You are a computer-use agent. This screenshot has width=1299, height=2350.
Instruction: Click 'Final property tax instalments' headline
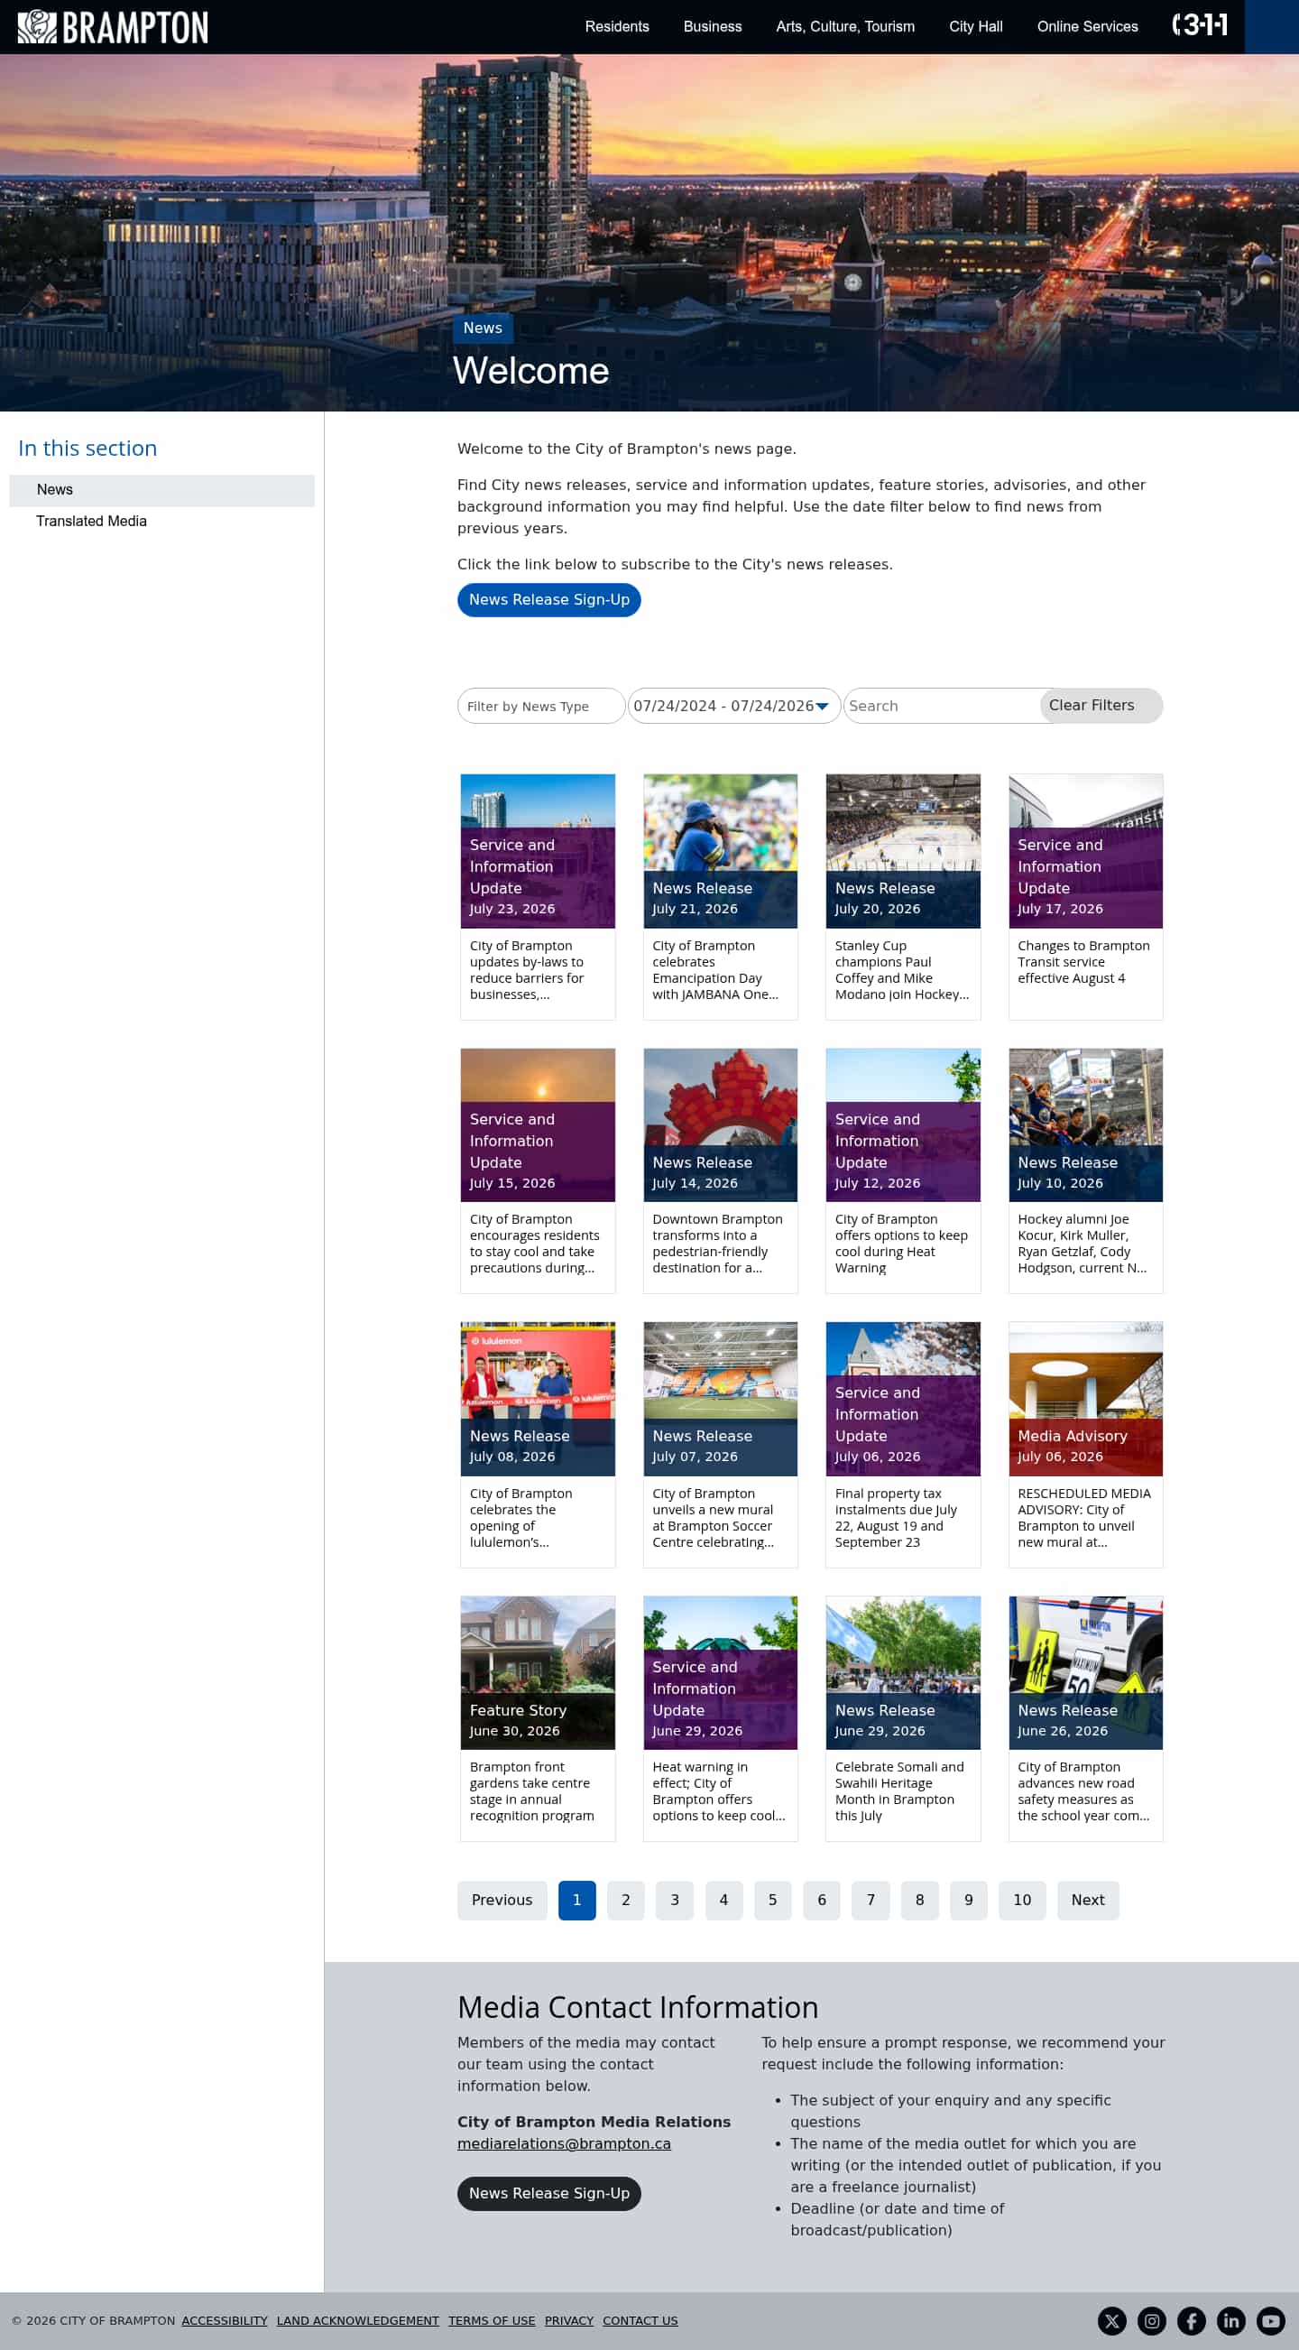tap(896, 1517)
